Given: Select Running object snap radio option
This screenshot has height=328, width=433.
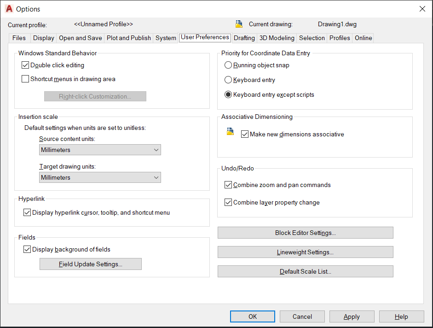Looking at the screenshot, I should click(x=228, y=65).
